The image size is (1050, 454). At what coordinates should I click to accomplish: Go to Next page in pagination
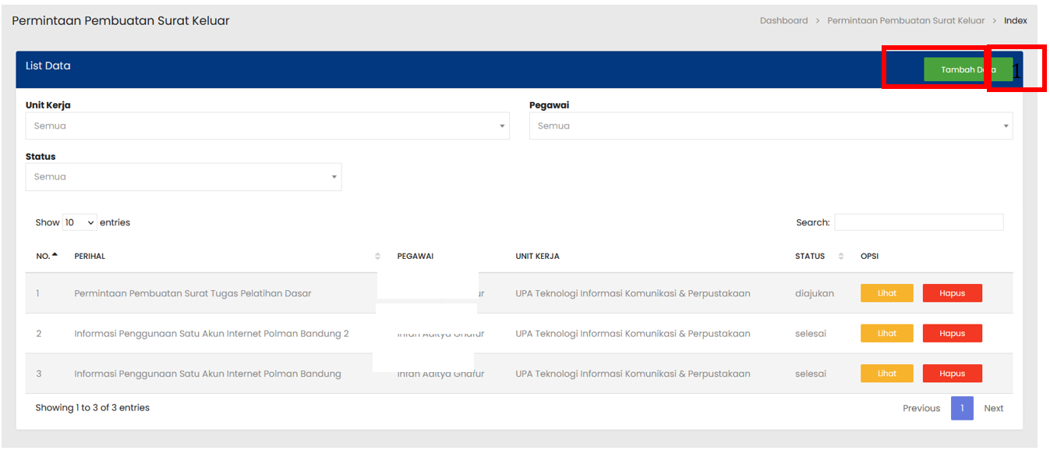pos(993,408)
